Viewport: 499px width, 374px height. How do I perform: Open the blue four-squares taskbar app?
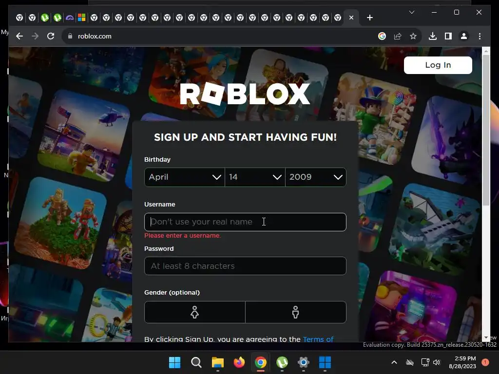[325, 362]
